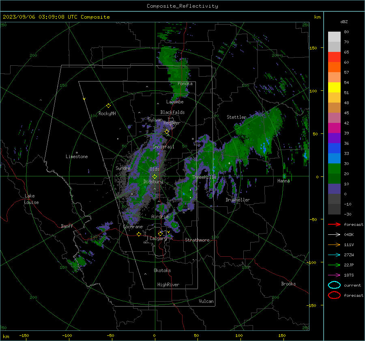The image size is (365, 341).
Task: Click the red forecast arrow in the legend
Action: coord(334,224)
